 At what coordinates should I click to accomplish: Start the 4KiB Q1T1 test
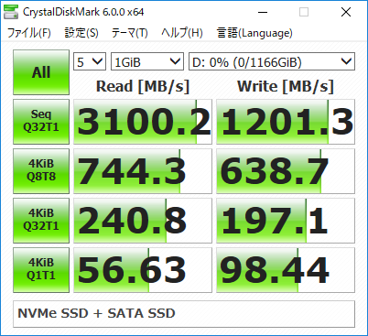(41, 270)
